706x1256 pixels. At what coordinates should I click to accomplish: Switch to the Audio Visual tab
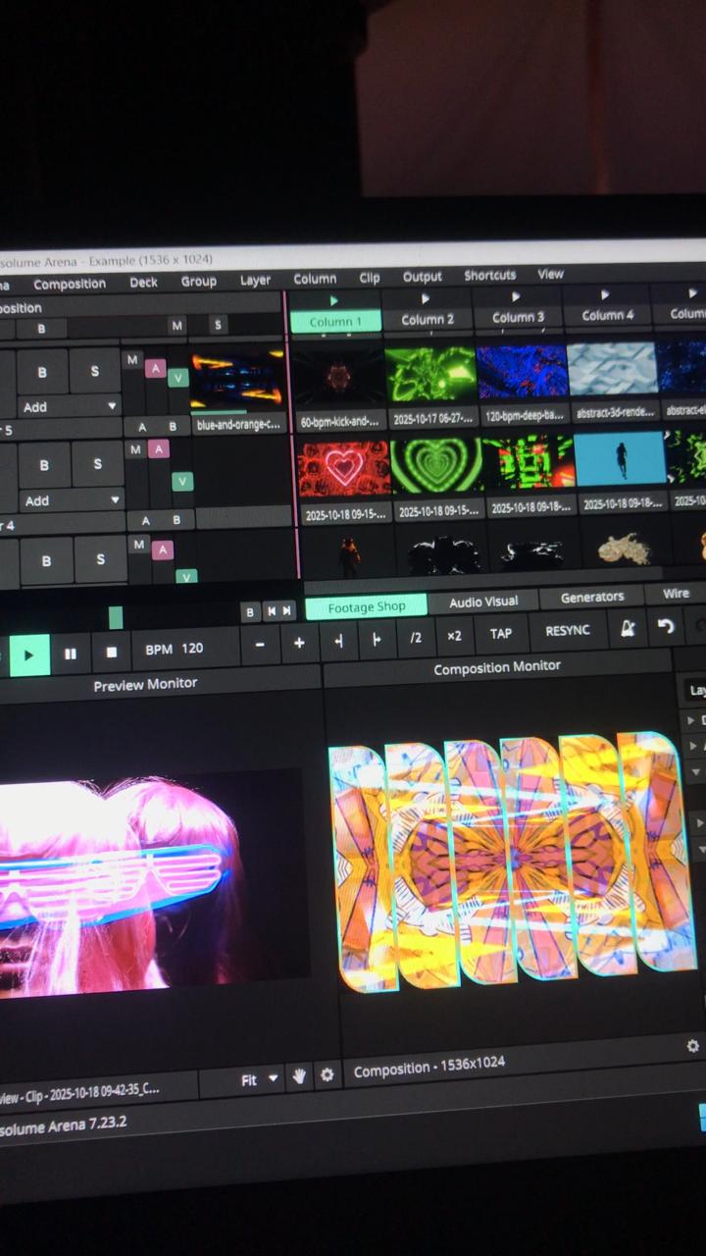coord(483,602)
